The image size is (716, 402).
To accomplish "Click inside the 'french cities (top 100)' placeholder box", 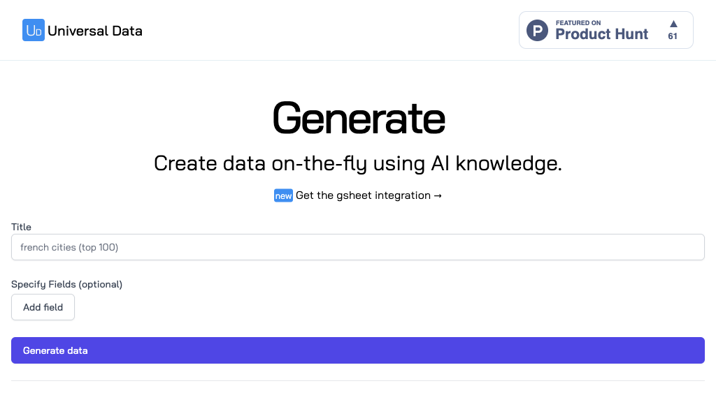I will [358, 247].
